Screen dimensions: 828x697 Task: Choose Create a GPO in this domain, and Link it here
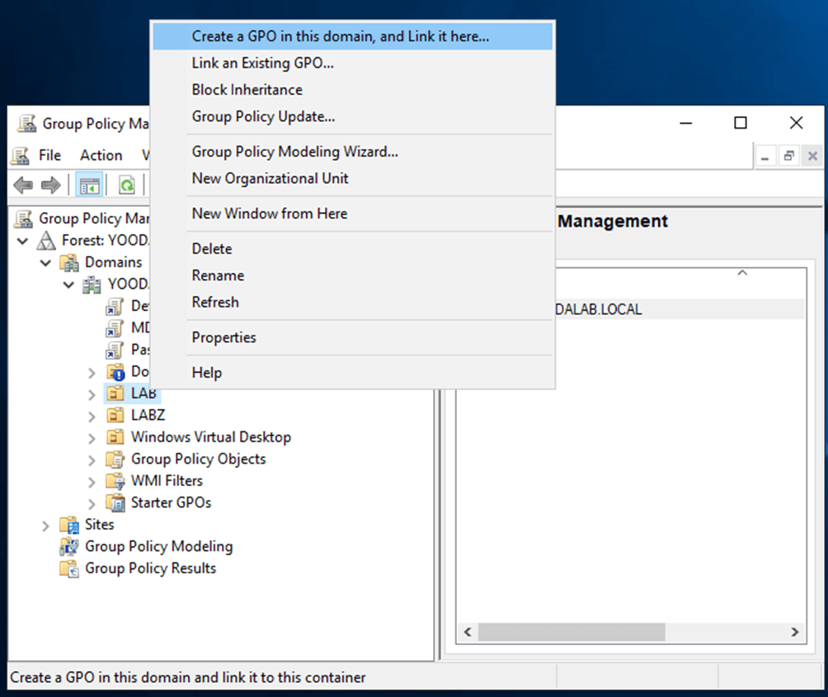(352, 36)
